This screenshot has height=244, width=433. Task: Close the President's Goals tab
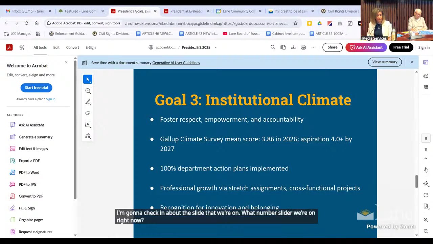[155, 11]
